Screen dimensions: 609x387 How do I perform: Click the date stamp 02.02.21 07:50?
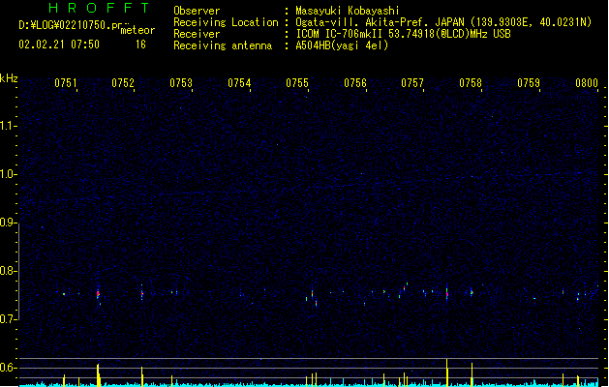59,45
